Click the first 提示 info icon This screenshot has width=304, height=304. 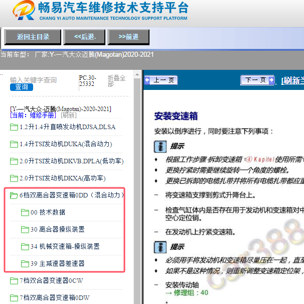pos(160,147)
